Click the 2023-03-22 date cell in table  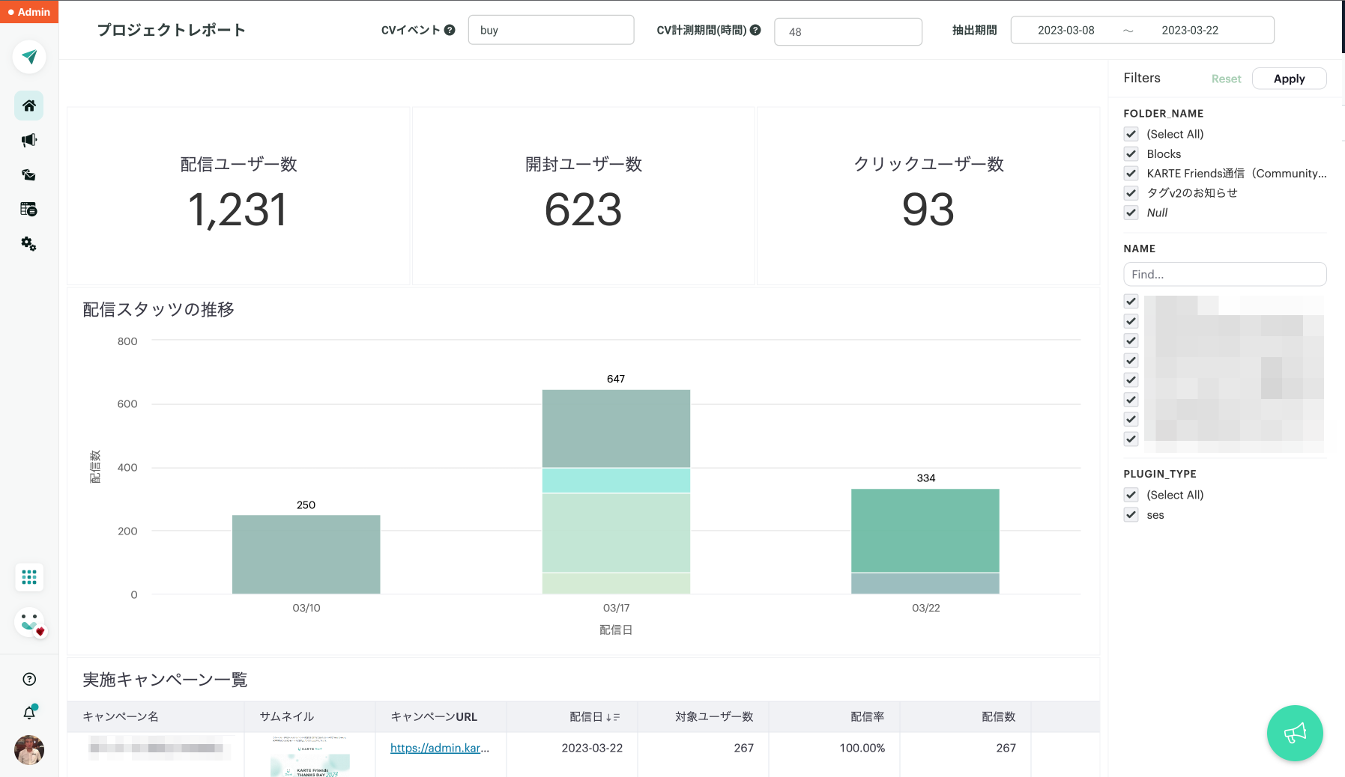[592, 748]
